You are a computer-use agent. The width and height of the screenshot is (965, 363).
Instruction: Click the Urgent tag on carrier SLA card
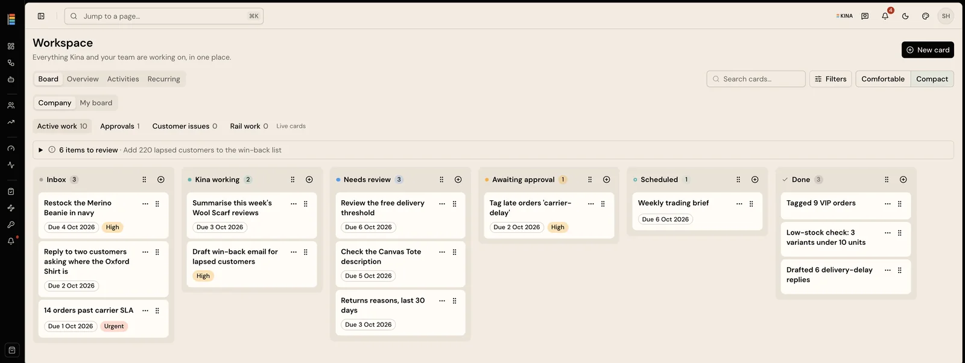[114, 326]
